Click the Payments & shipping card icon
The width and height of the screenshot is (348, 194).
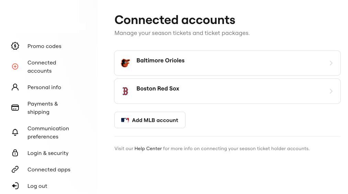click(x=15, y=108)
